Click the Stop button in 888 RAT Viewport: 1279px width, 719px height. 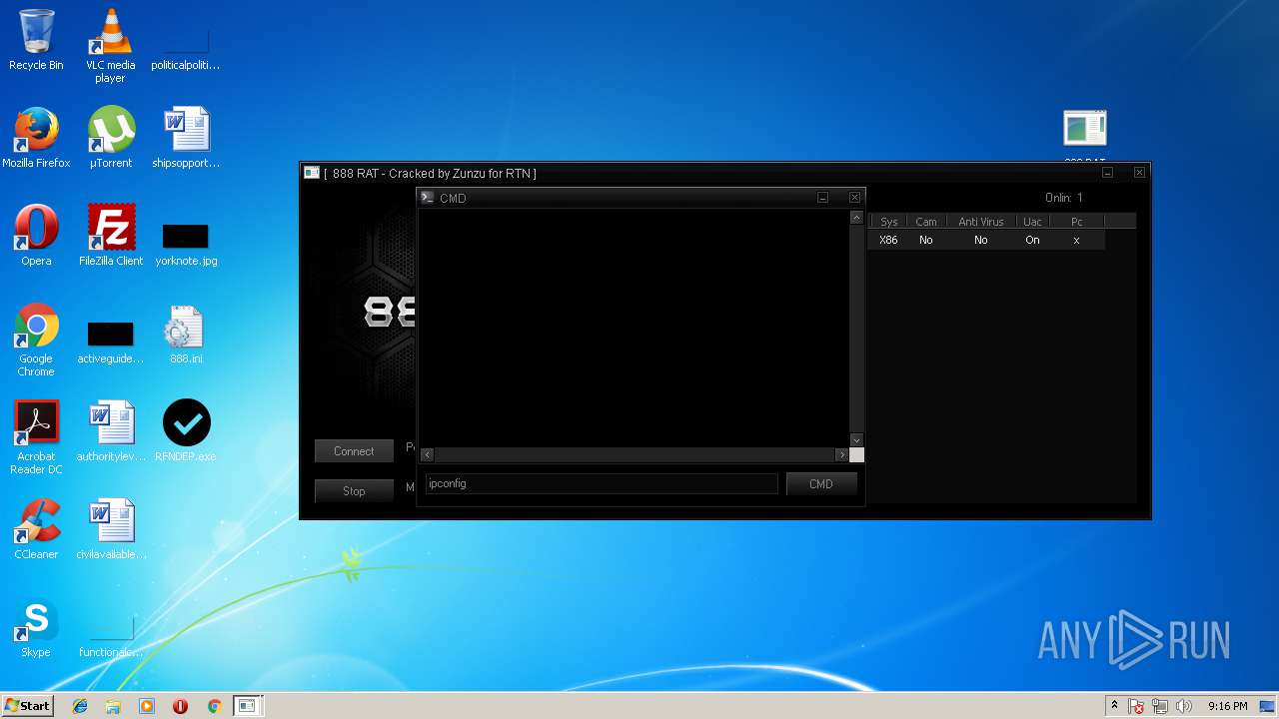pyautogui.click(x=354, y=491)
